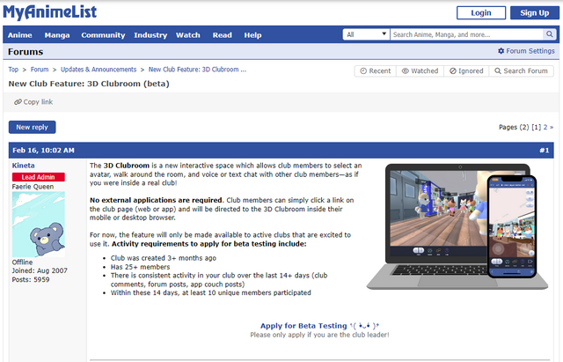Click the thread title New Club Feature

[x=89, y=84]
